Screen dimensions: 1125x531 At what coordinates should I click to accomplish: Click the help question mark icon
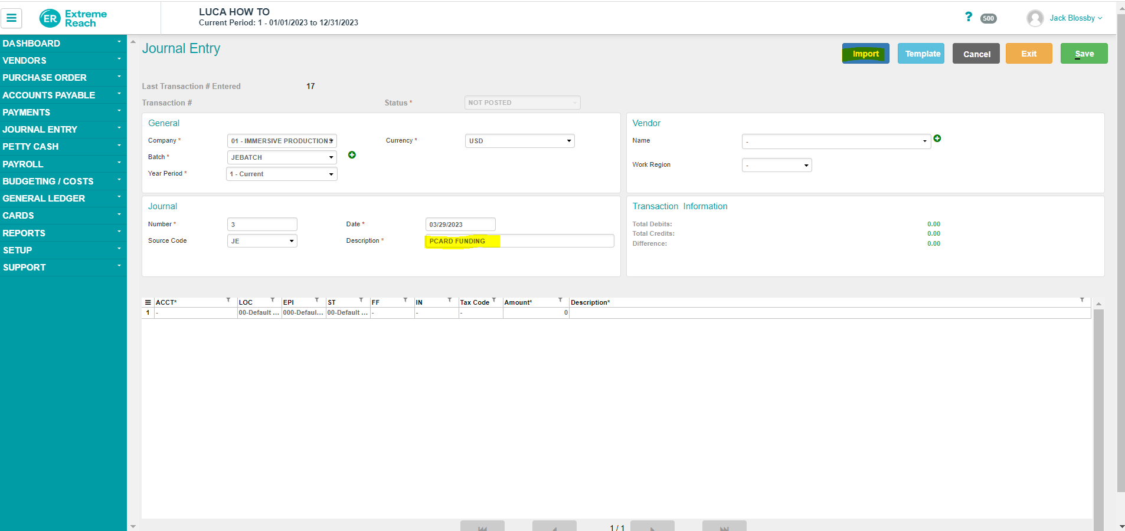(x=968, y=17)
